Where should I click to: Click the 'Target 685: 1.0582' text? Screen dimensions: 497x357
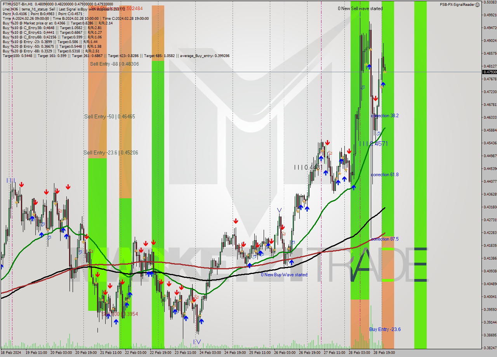click(160, 56)
